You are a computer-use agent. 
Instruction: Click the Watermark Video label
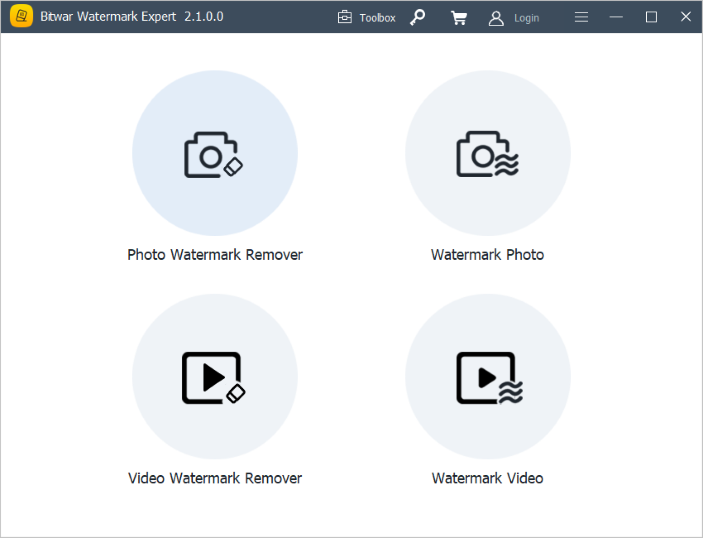click(487, 478)
